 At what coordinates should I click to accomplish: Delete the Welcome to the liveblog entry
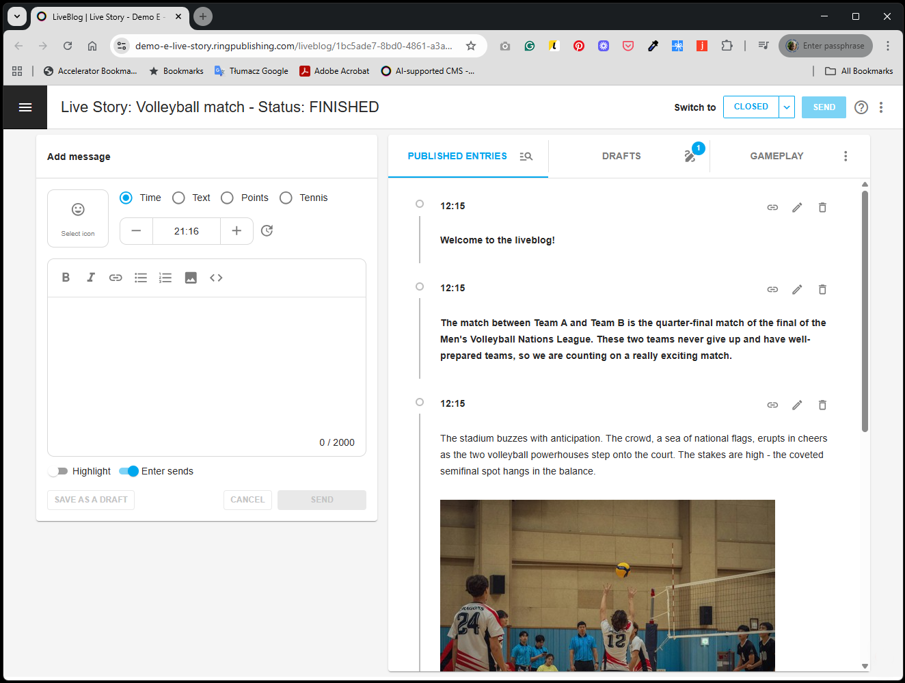822,207
